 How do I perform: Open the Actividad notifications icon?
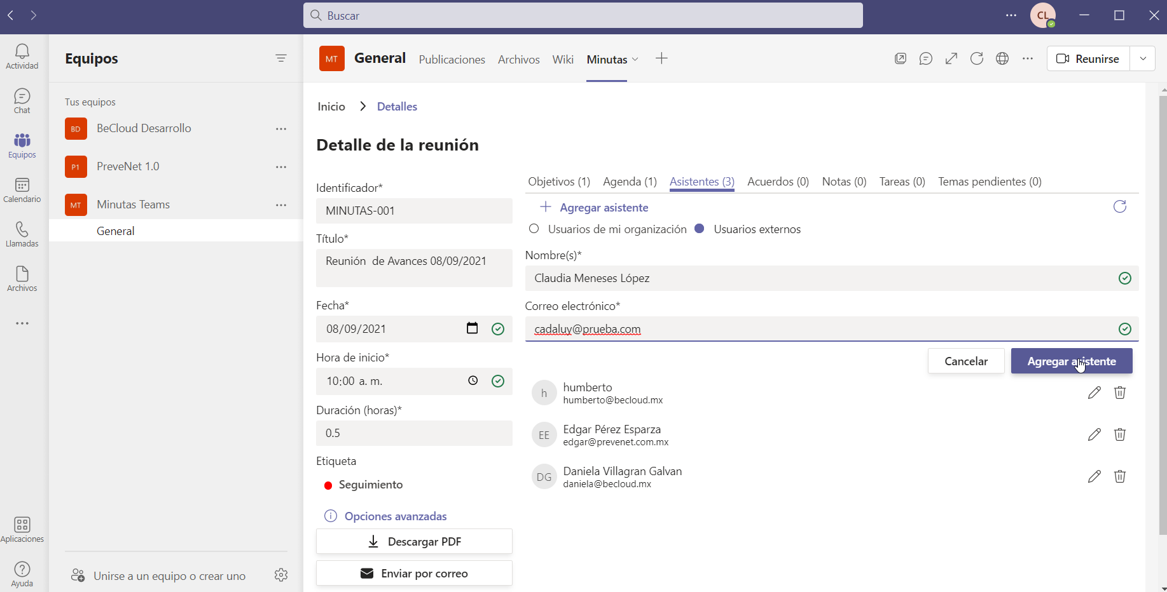22,57
